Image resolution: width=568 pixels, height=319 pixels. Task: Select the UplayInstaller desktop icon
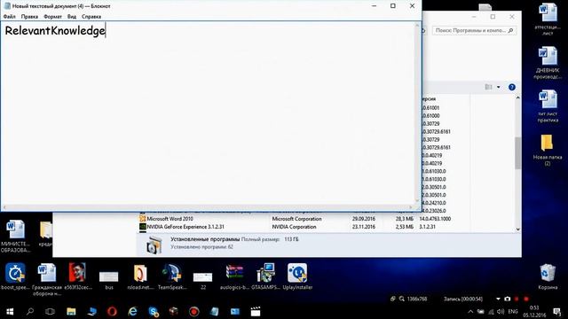(x=297, y=276)
